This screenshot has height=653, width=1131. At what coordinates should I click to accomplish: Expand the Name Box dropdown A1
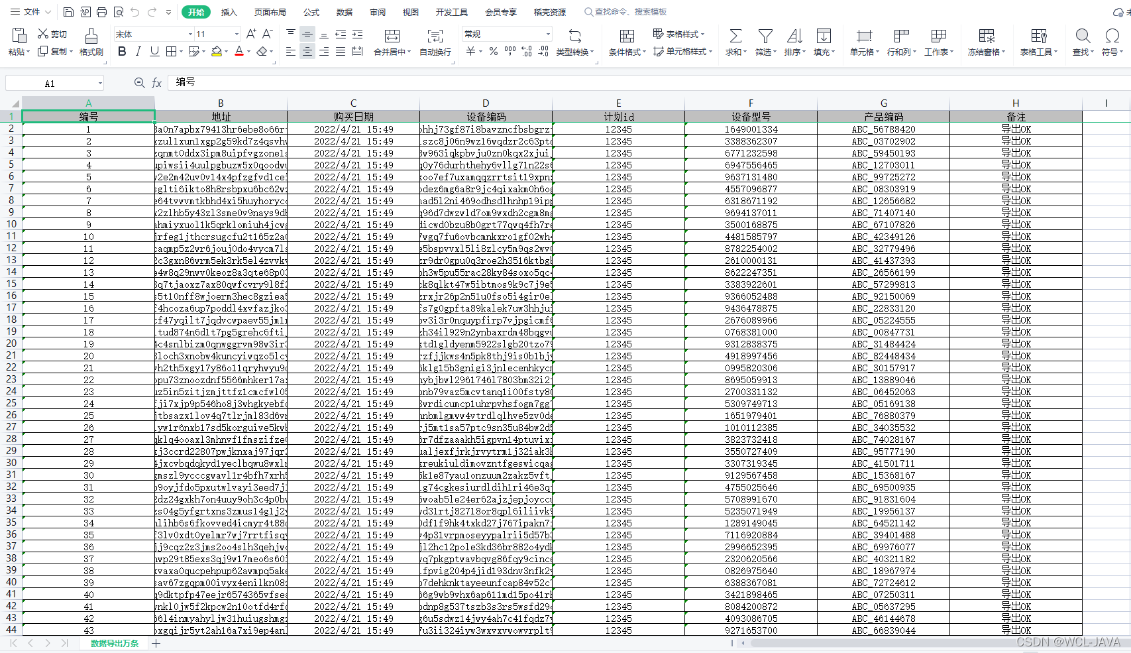tap(100, 84)
